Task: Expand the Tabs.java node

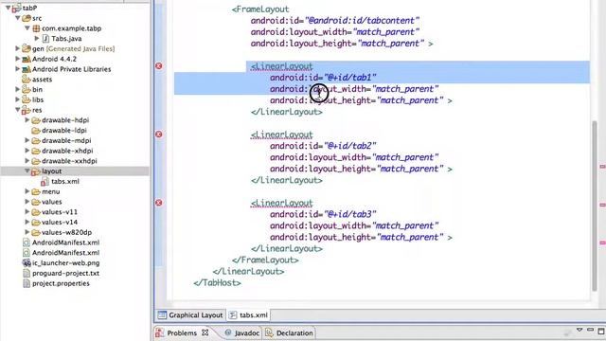Action: [37, 38]
